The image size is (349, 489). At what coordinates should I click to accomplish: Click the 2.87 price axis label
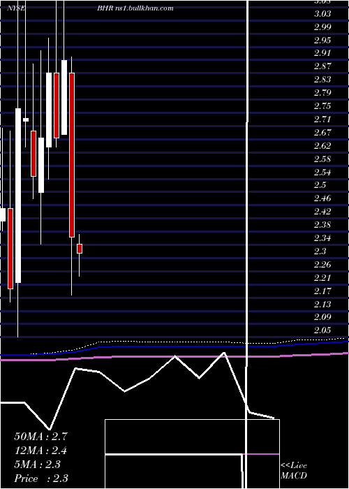[322, 67]
